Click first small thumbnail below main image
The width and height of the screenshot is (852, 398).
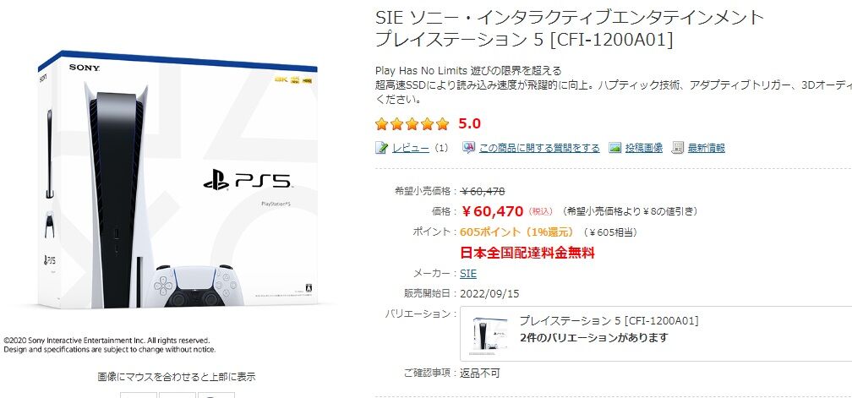point(139,395)
